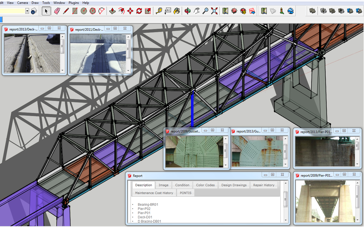Click the Pier-P02 list entry
This screenshot has width=364, height=227.
coord(144,209)
